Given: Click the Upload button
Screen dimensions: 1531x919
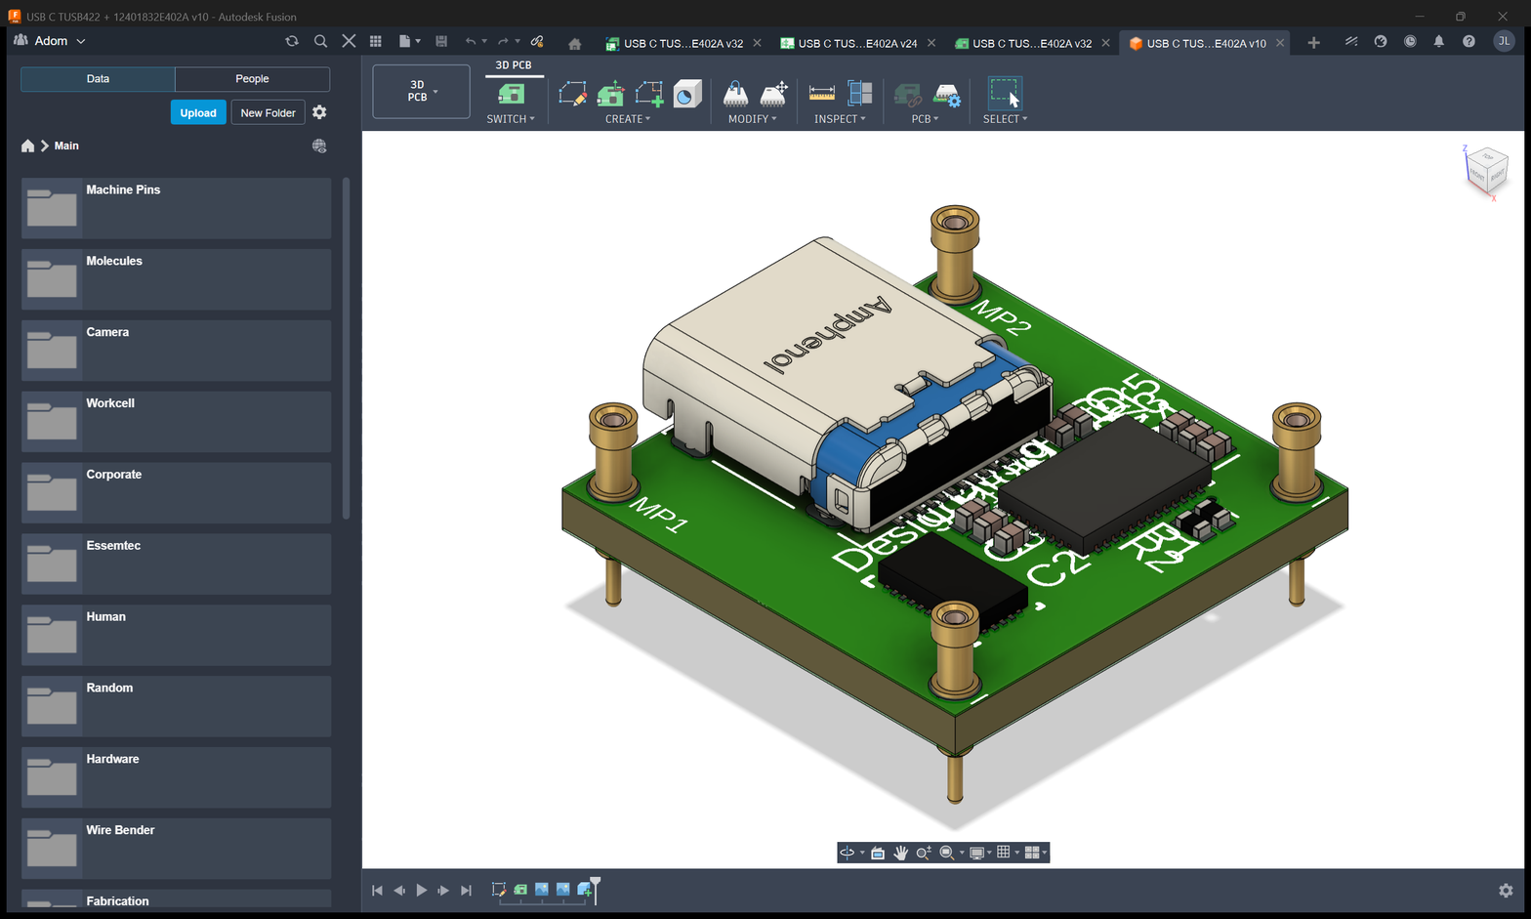Looking at the screenshot, I should point(198,112).
